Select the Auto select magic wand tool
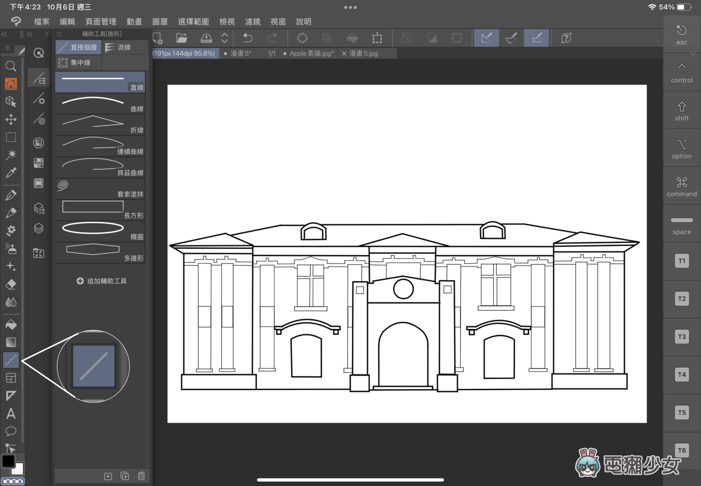701x486 pixels. [11, 155]
